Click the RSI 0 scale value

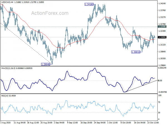point(159,119)
